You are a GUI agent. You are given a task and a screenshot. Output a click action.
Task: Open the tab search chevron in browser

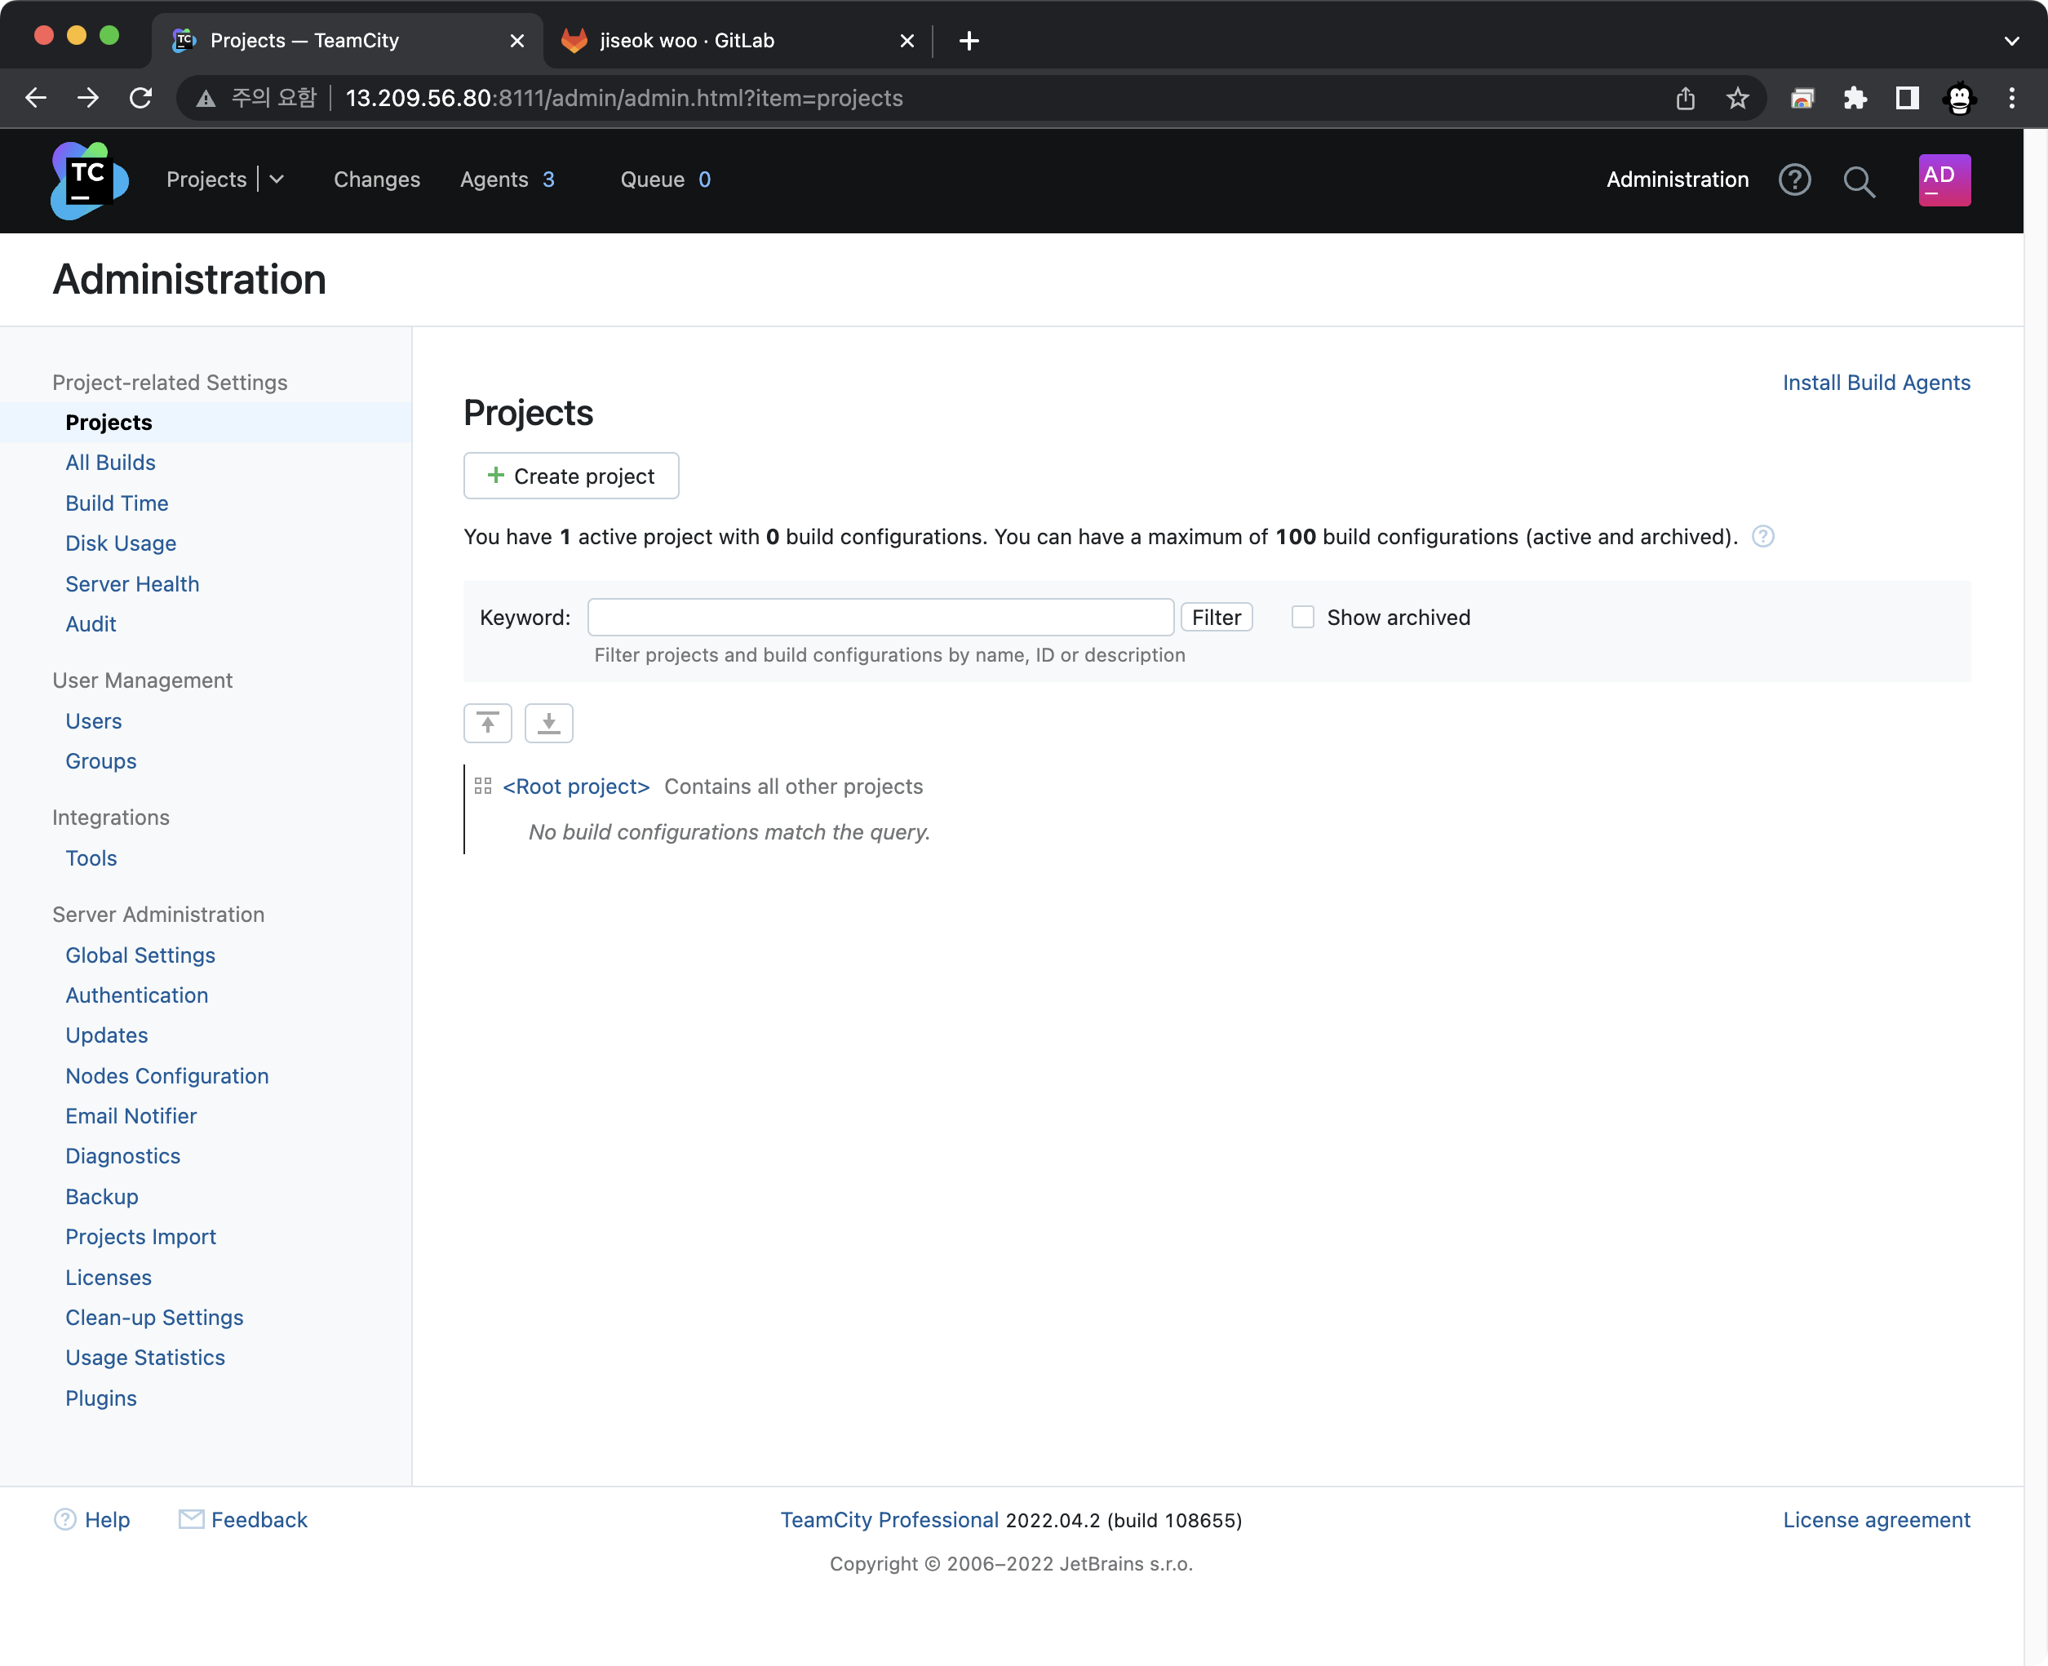point(2011,40)
